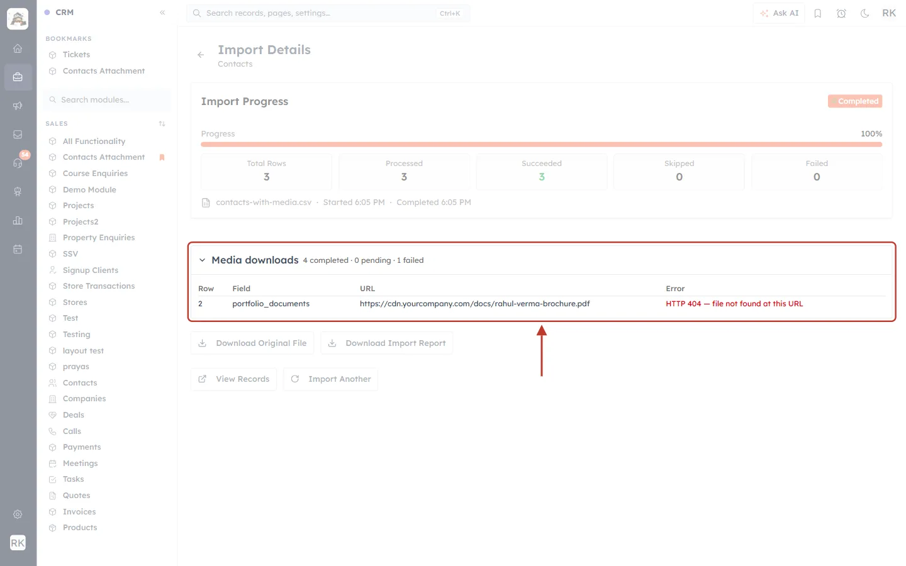Click the import progress bar
Viewport: 906px width, 566px height.
point(541,145)
